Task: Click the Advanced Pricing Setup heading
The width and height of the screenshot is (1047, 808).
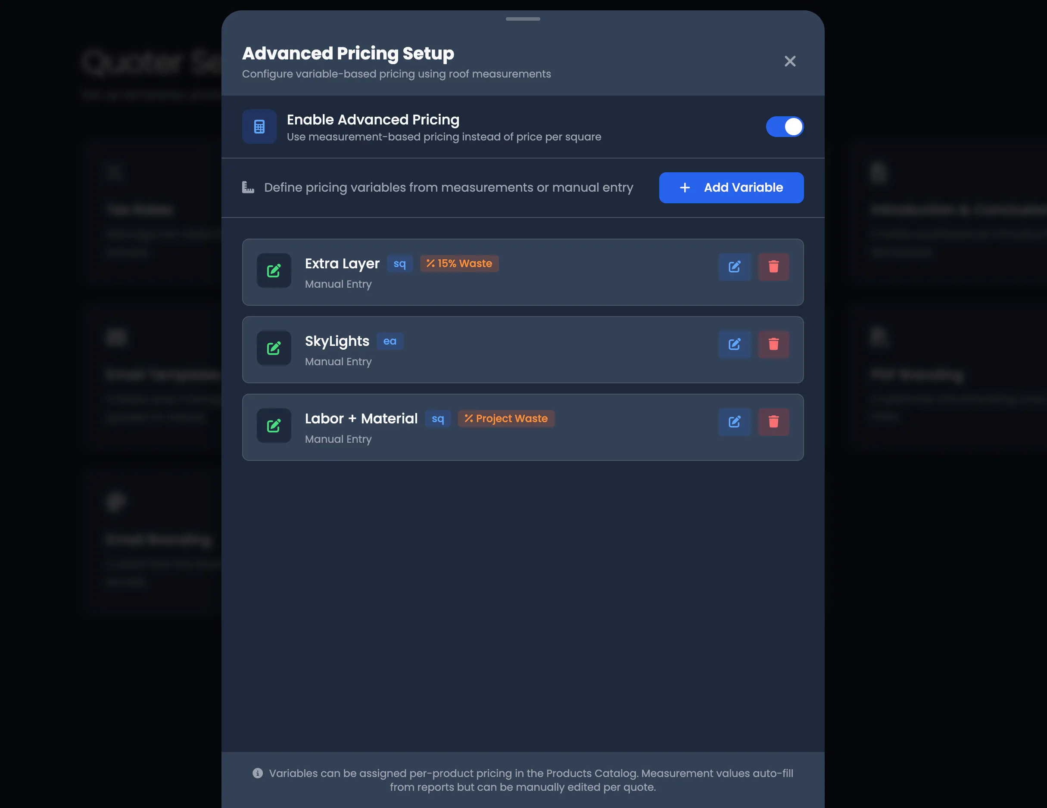Action: pyautogui.click(x=348, y=54)
